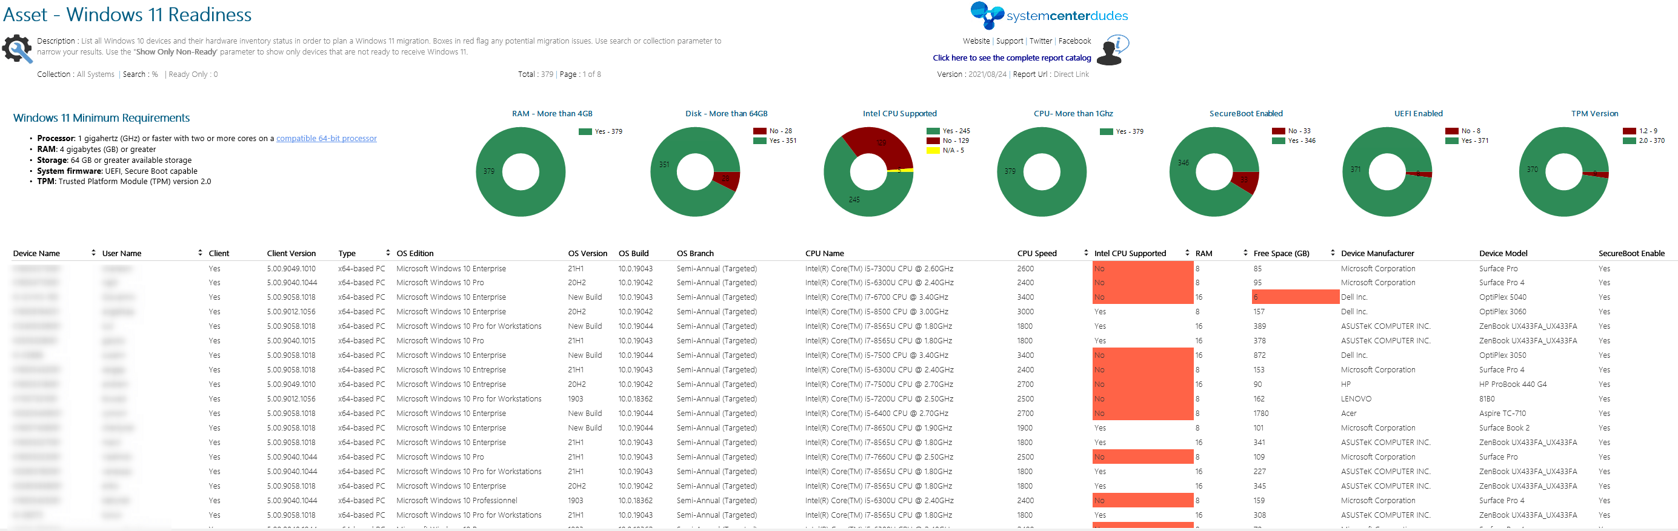Click red 'No - 28' Disk legend swatch
Screen dimensions: 1678x531
pos(759,131)
